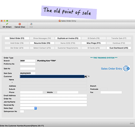This screenshot has width=135, height=127.
Task: Open the Sales Dept dropdown
Action: tap(35, 108)
